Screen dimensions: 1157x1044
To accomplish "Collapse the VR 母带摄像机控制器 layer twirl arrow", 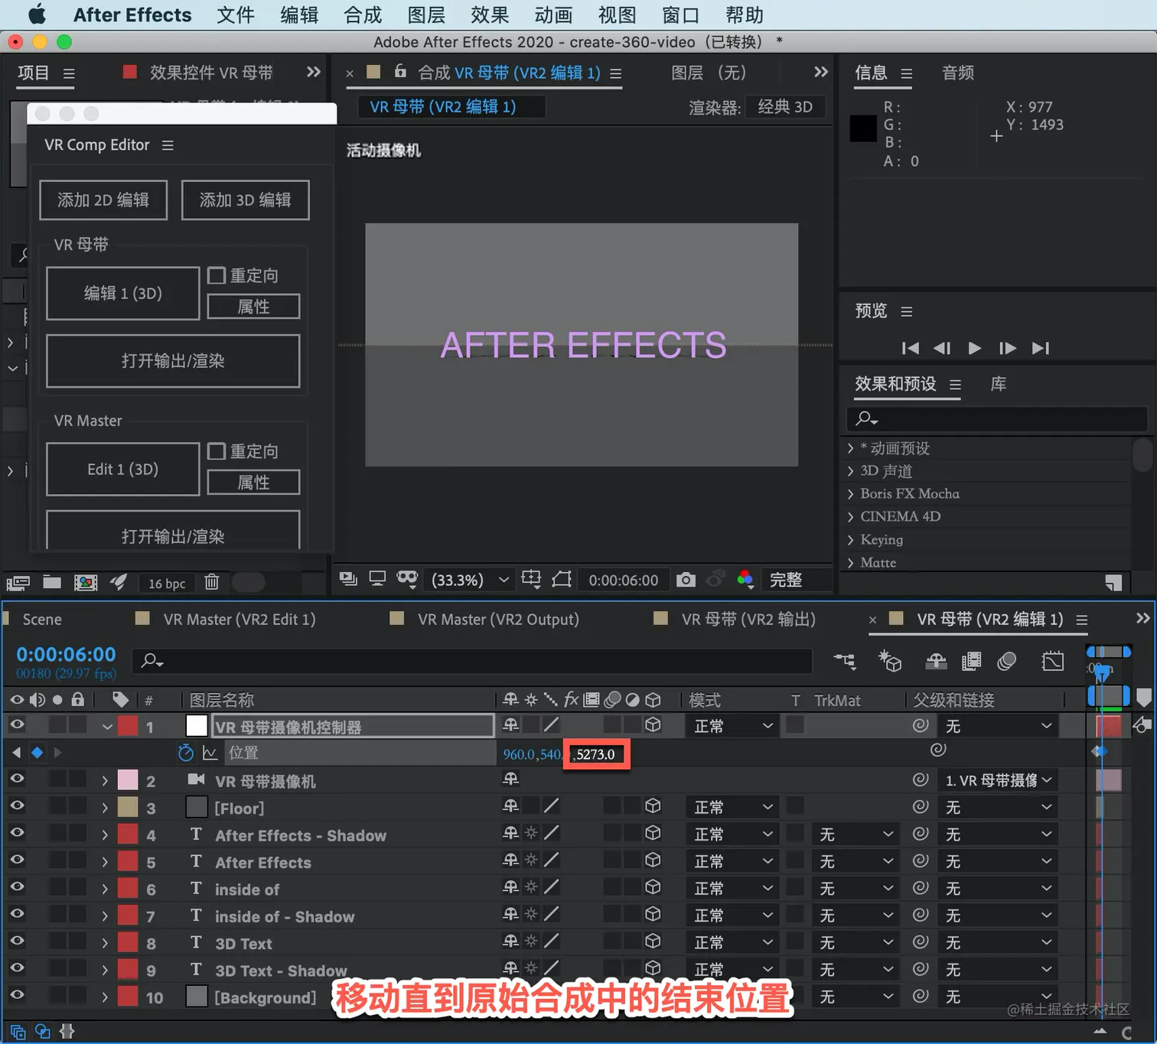I will click(x=107, y=727).
